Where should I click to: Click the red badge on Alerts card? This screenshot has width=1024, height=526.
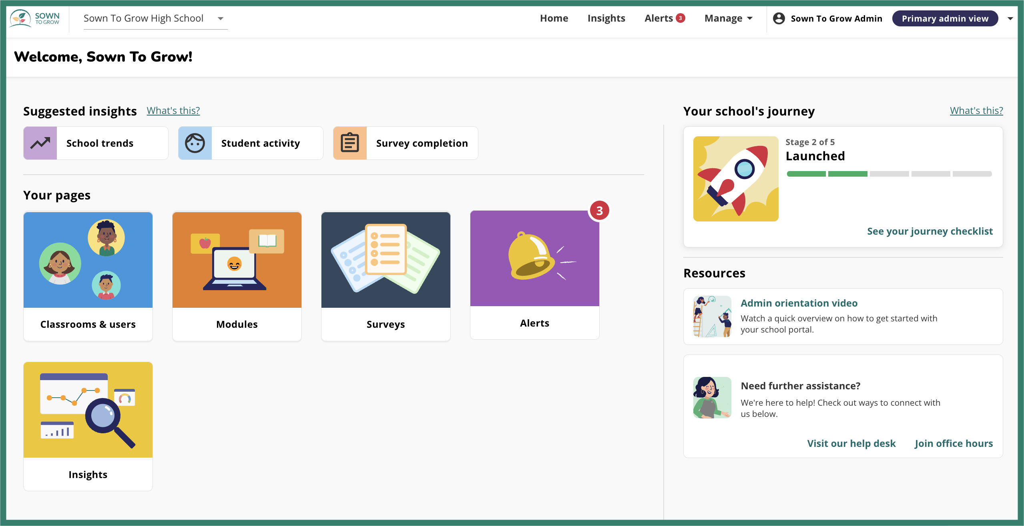[x=599, y=211]
